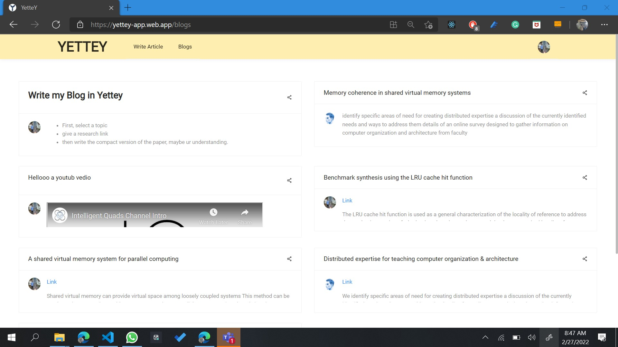
Task: Share the 'Write my Blog in Yettey' post
Action: coord(289,97)
